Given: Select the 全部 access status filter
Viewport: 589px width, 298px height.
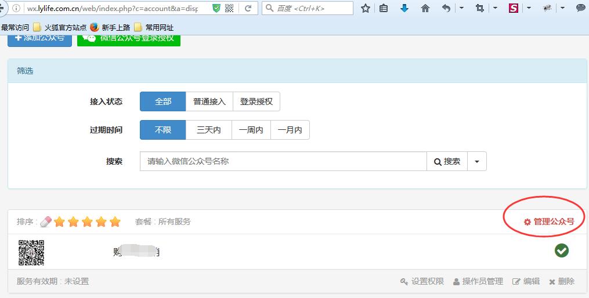Looking at the screenshot, I should click(163, 101).
